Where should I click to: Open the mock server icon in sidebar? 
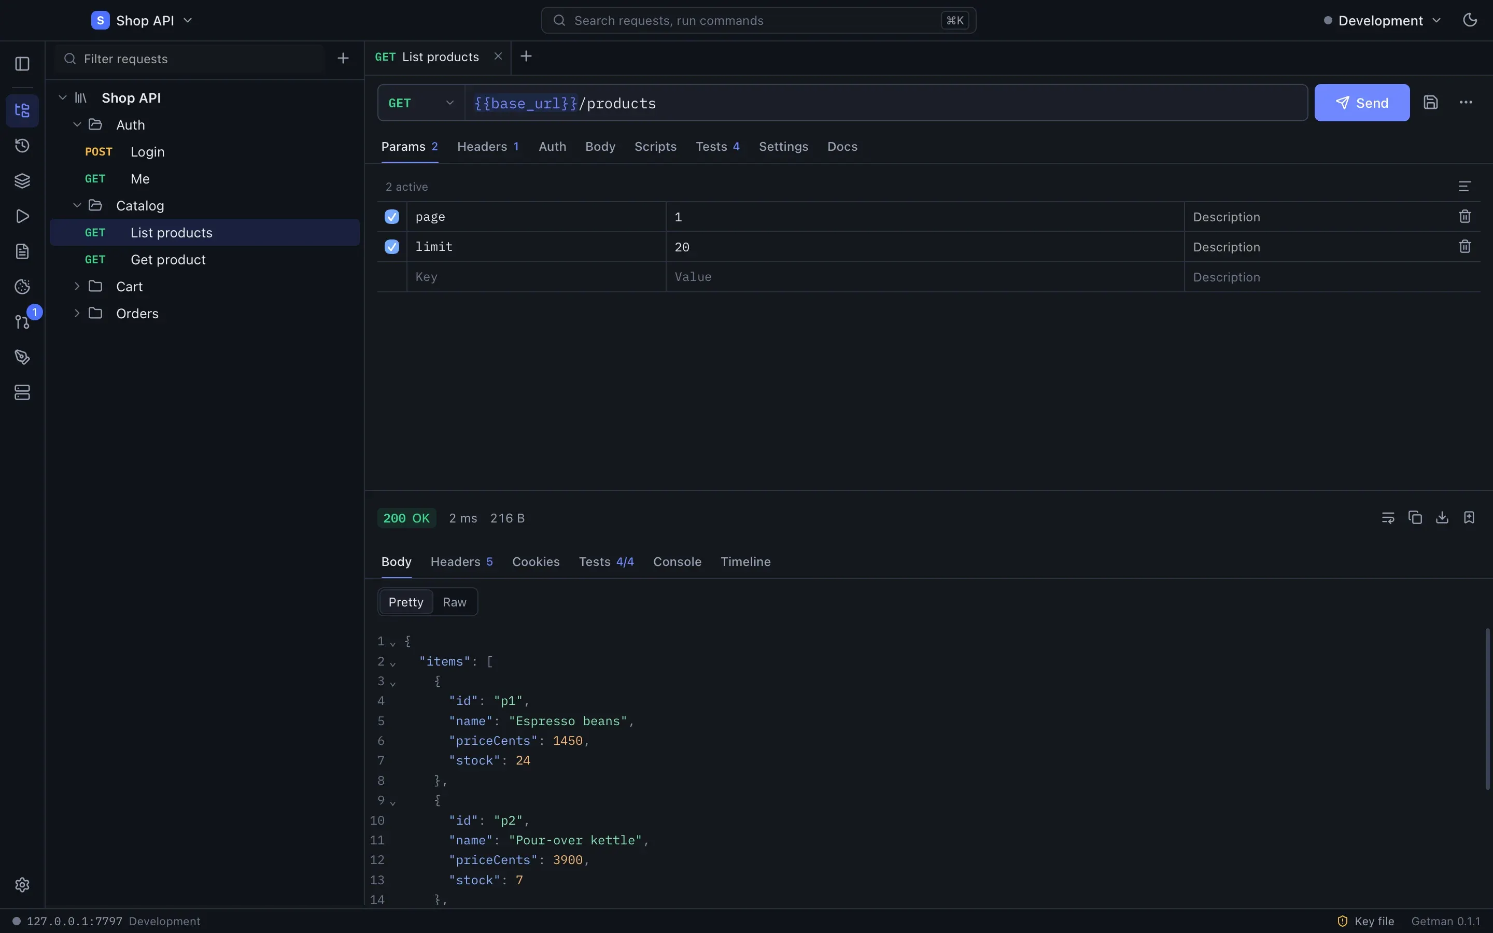(x=22, y=392)
